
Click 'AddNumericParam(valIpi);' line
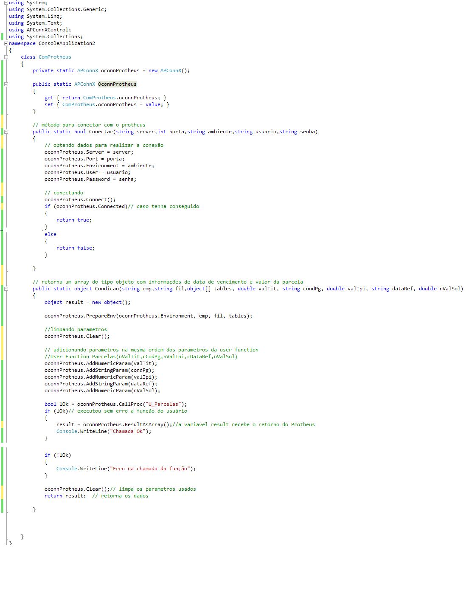(x=101, y=377)
